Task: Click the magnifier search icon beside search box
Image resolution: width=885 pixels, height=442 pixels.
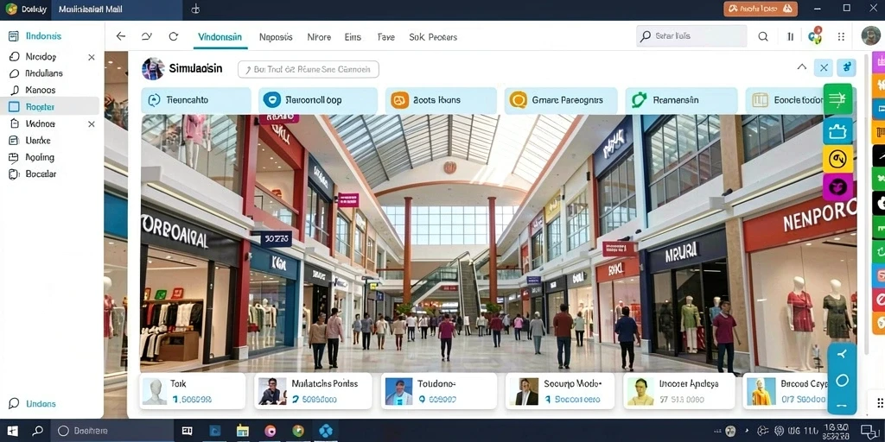Action: click(x=763, y=36)
